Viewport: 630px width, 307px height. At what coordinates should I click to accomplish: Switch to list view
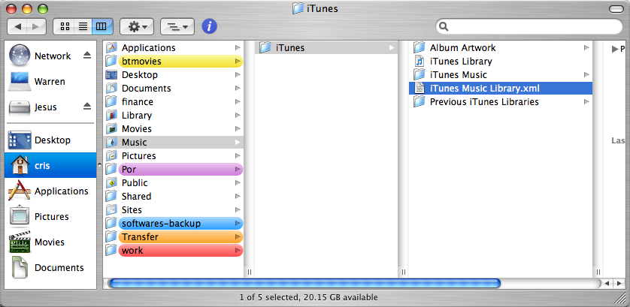(83, 26)
